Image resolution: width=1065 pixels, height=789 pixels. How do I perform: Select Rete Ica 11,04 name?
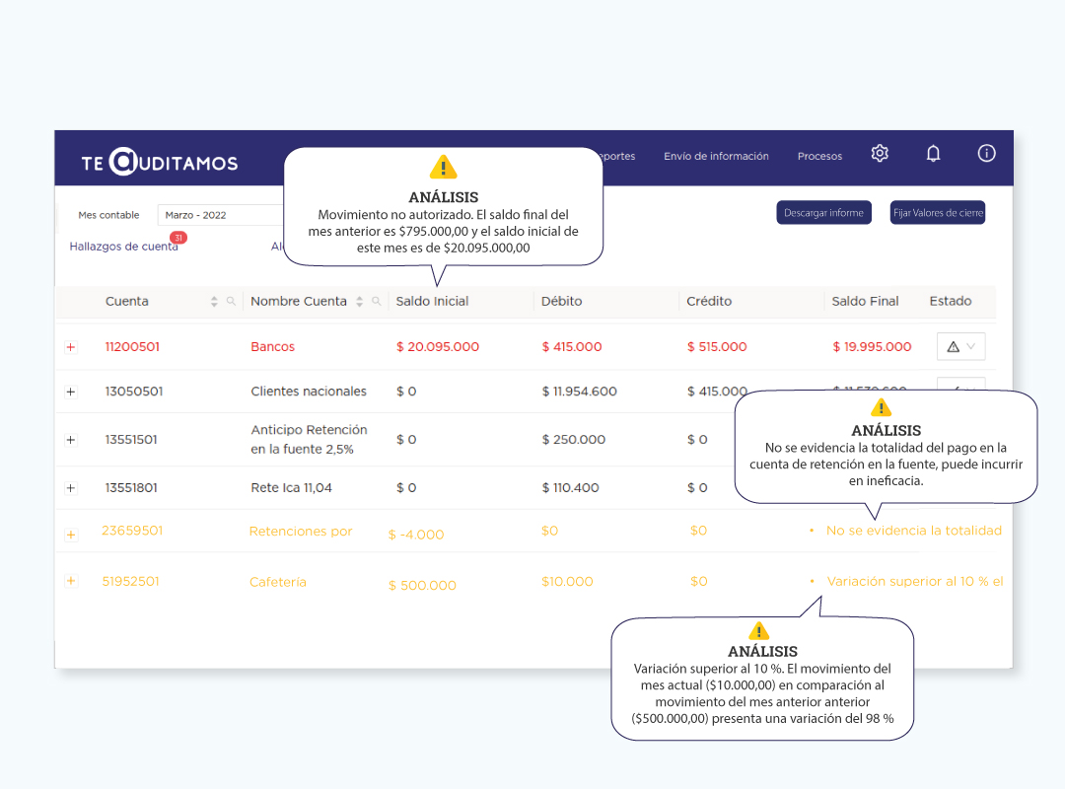coord(291,488)
